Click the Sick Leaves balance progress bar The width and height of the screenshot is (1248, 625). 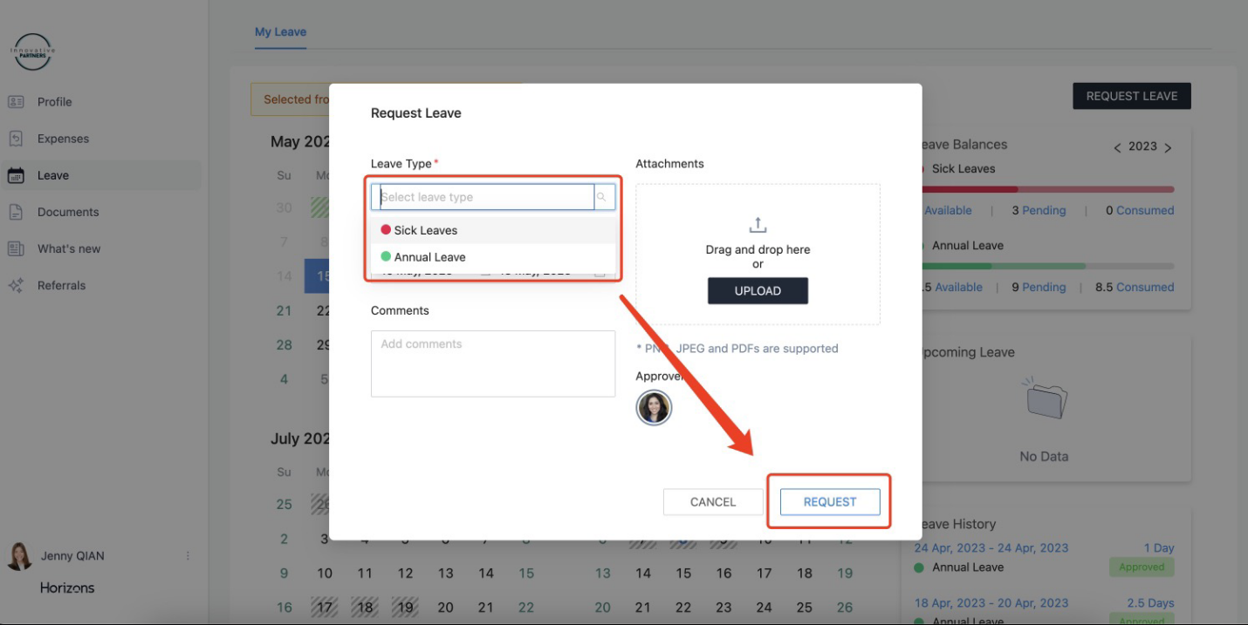point(1047,189)
